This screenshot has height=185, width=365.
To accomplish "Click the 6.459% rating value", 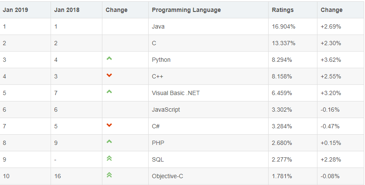I will [282, 93].
